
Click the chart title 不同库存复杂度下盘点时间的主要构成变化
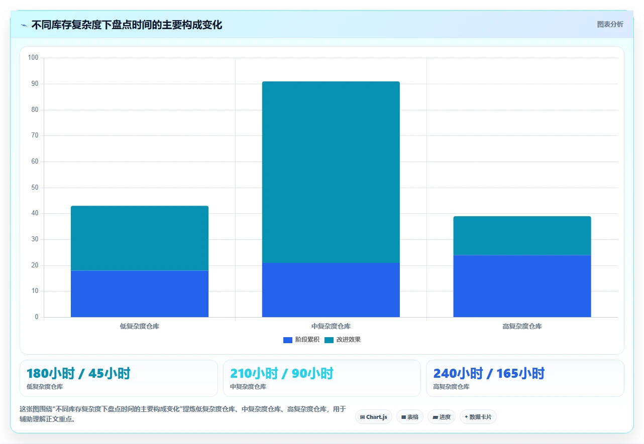tap(127, 25)
